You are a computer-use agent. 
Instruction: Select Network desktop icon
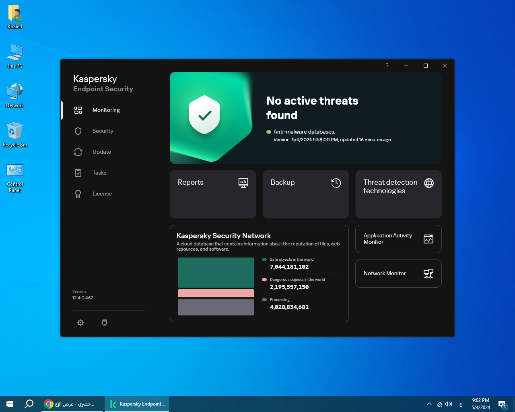click(15, 96)
